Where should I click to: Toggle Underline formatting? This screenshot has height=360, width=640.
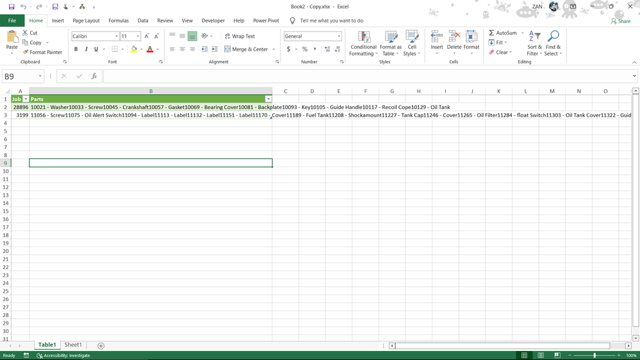96,49
